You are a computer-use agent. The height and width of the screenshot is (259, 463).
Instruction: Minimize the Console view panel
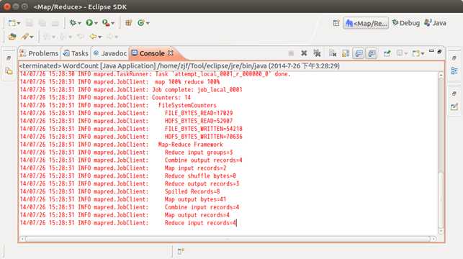[x=431, y=51]
